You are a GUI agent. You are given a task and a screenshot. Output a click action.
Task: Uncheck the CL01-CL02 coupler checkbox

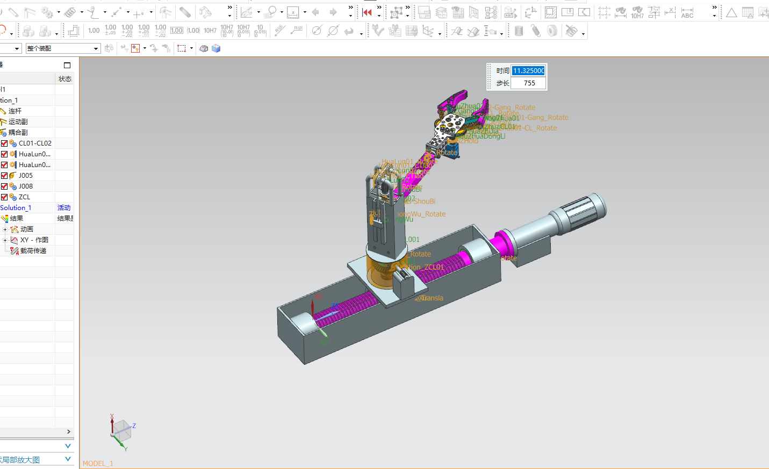point(4,143)
